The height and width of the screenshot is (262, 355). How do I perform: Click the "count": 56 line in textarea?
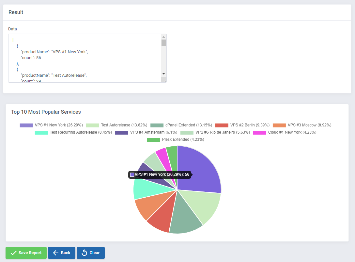pyautogui.click(x=31, y=58)
